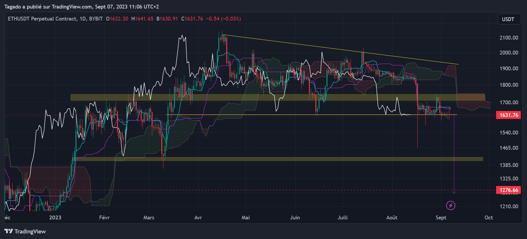Click the Mars time axis label
Screen dimensions: 527x239
(149, 218)
